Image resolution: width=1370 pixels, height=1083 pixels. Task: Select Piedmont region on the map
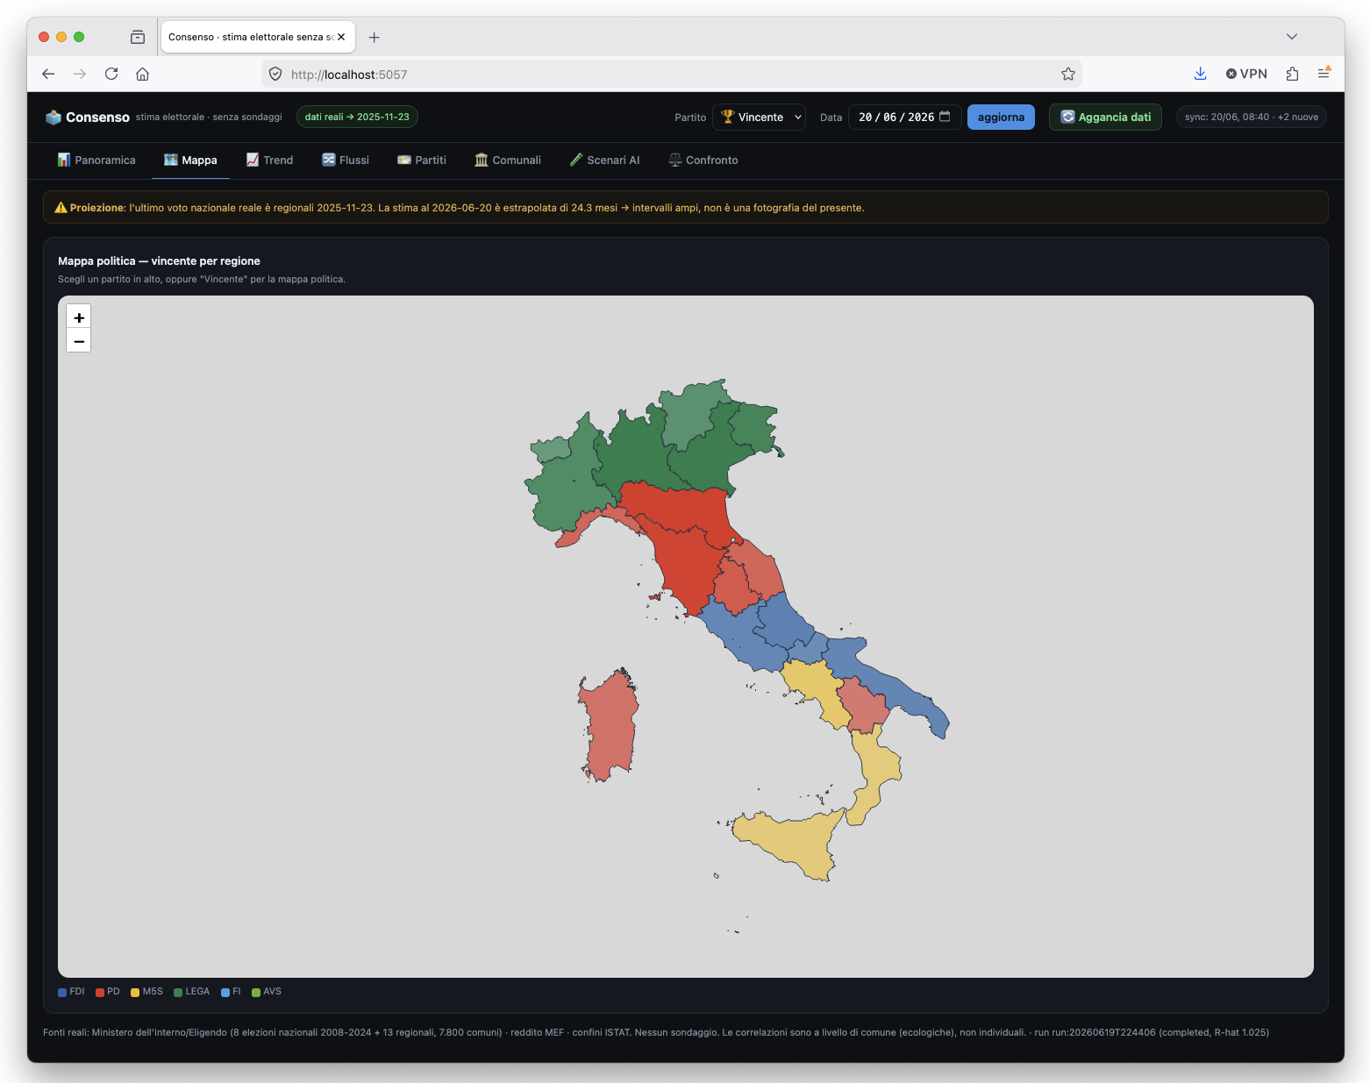pos(566,491)
